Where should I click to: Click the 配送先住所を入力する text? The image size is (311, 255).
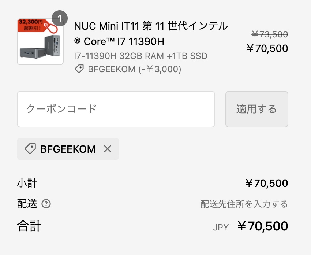(244, 204)
